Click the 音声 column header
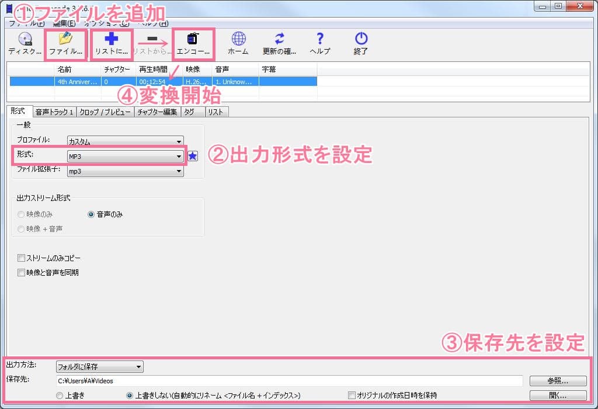Screen dimensions: 598x409 tap(235, 70)
